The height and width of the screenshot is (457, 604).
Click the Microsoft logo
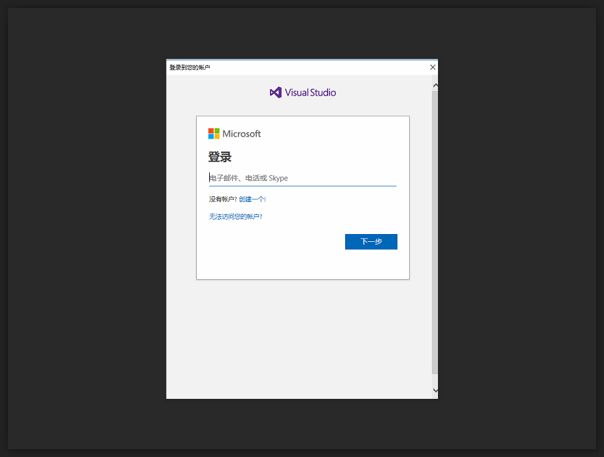(235, 134)
